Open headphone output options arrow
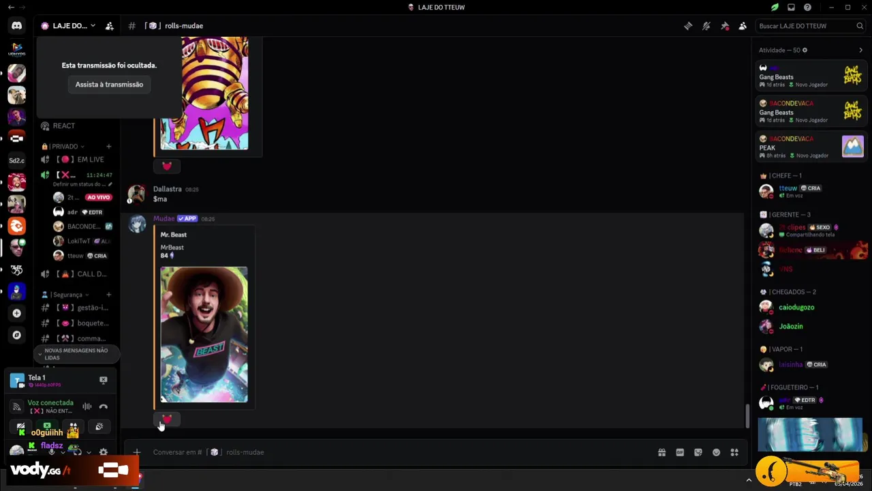 pos(89,452)
